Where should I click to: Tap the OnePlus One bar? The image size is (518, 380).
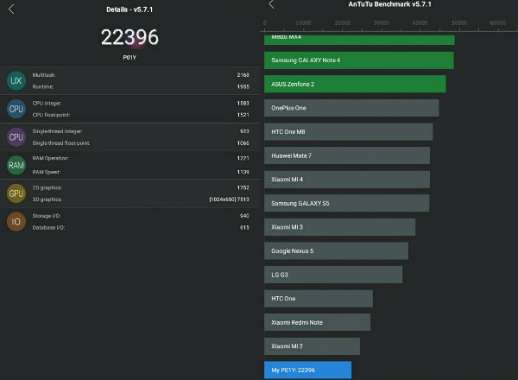(x=351, y=108)
